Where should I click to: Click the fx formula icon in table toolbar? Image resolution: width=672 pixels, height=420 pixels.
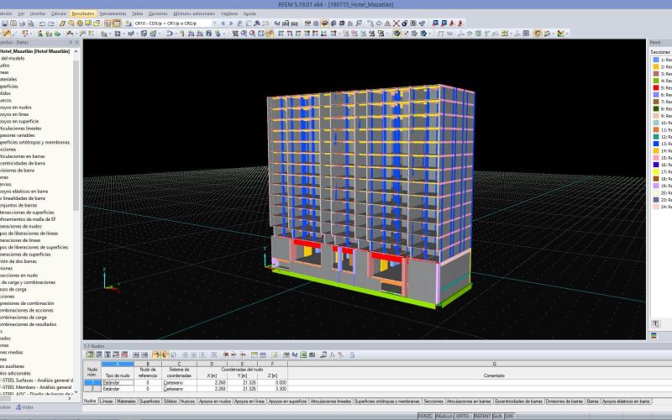pos(332,354)
